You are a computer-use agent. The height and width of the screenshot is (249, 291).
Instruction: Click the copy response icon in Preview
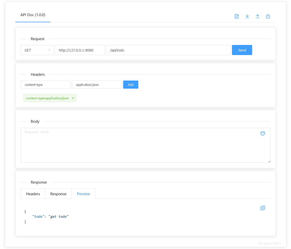[262, 208]
